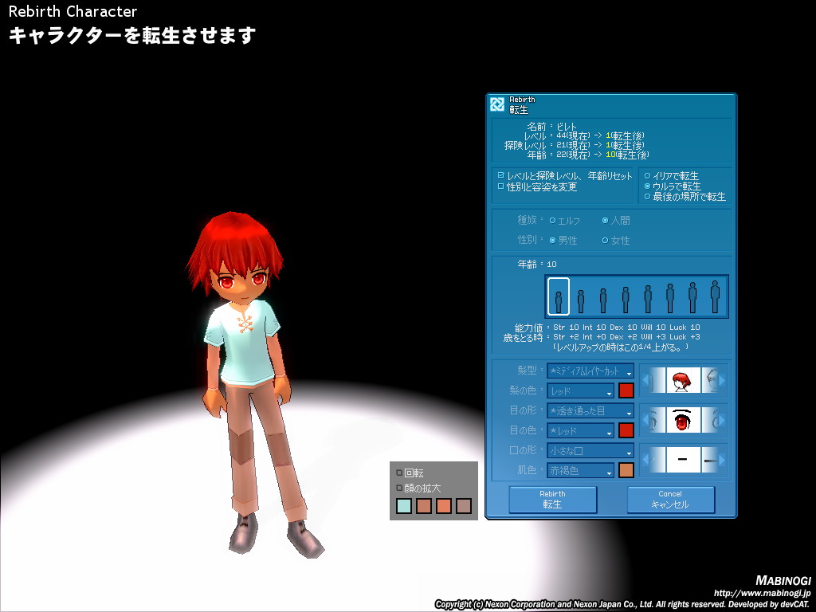
Task: Click previous hairstyle arrow in preview
Action: point(645,380)
